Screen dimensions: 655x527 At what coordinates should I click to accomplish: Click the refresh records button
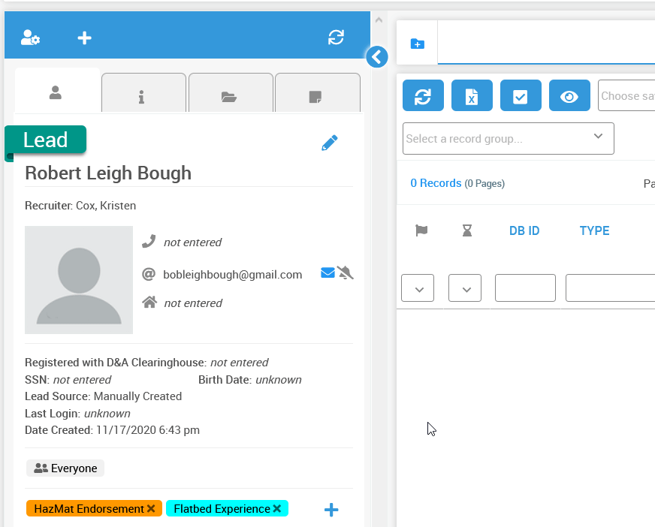point(423,96)
